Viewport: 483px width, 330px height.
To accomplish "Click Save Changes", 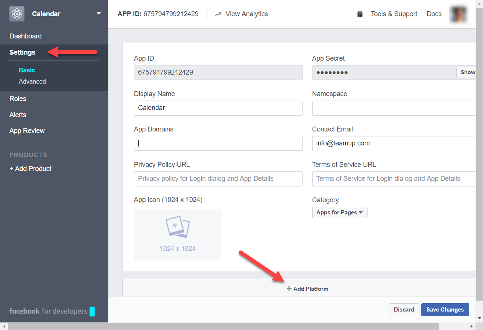I will 445,310.
